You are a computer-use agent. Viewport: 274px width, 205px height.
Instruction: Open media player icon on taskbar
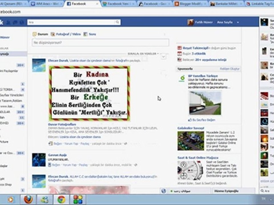11,199
